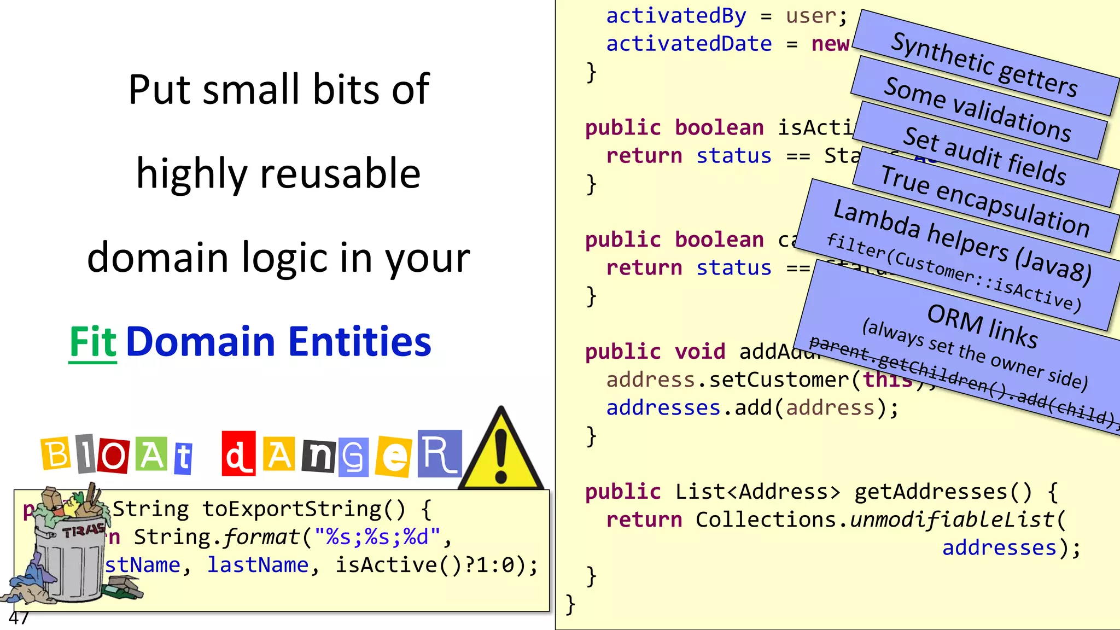Click 'address.setCustomer(this' code line
Viewport: 1120px width, 630px height.
760,380
